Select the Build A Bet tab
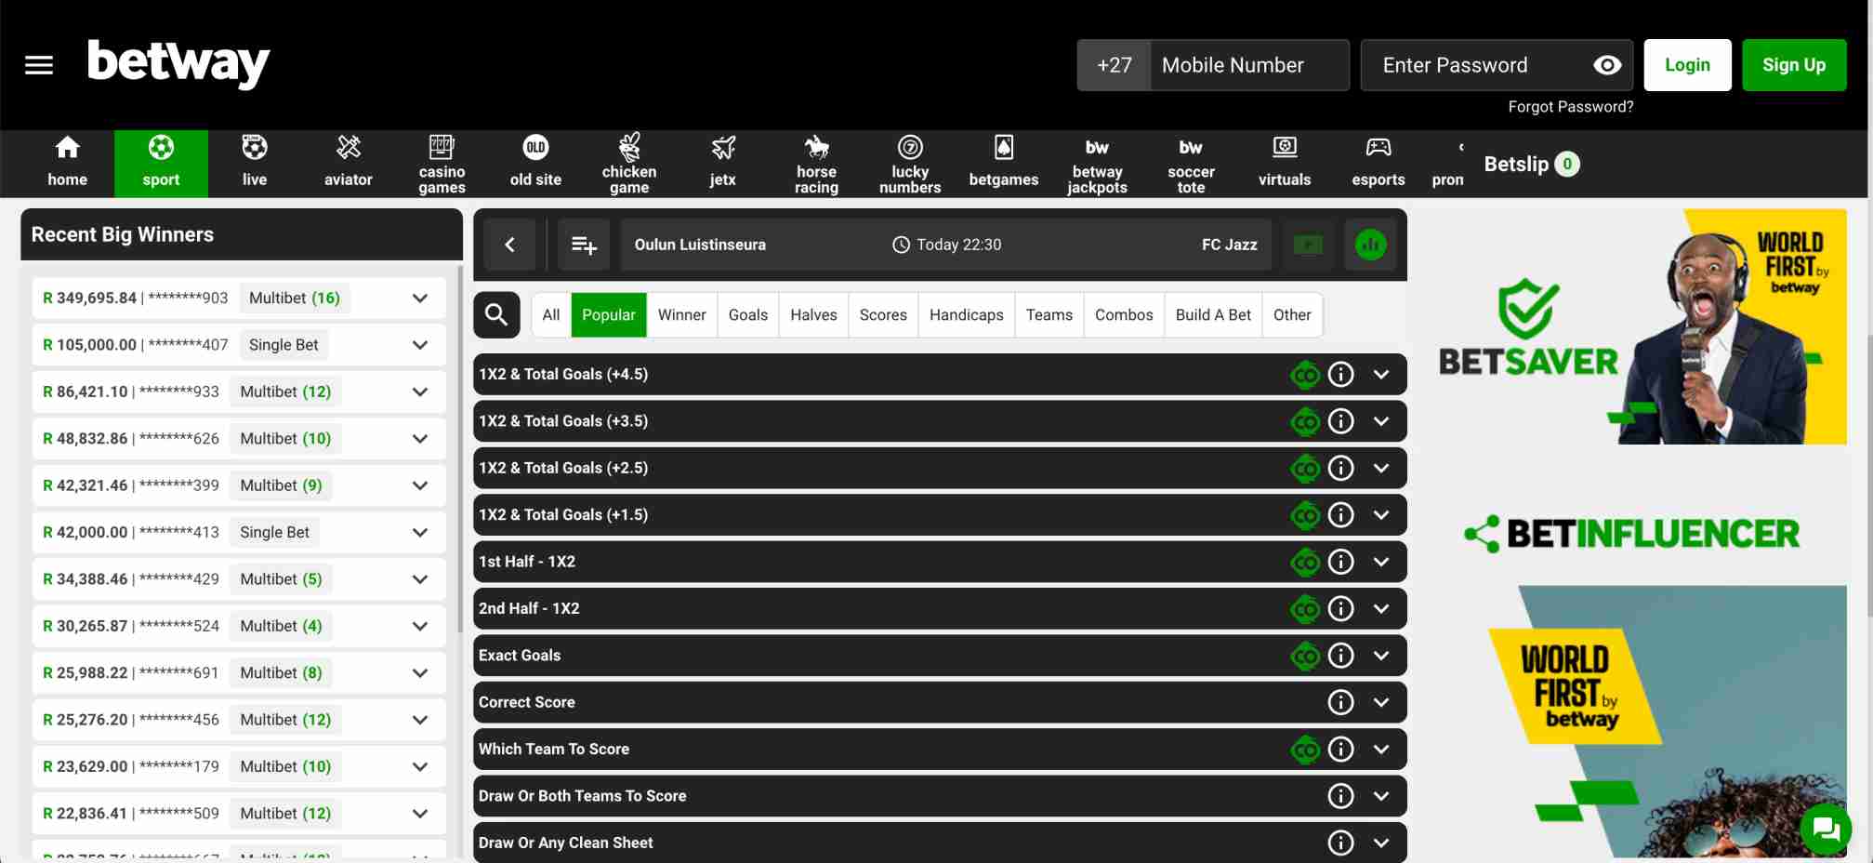The height and width of the screenshot is (863, 1873). click(1213, 315)
